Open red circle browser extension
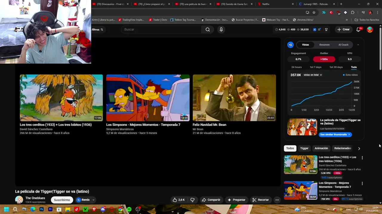The height and width of the screenshot is (214, 382). 331,12
